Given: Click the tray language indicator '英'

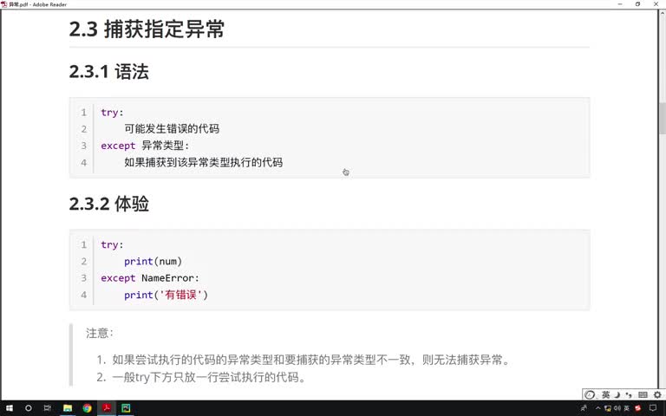Looking at the screenshot, I should [626, 408].
